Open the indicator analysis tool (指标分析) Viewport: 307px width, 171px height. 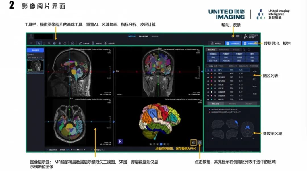[97, 43]
